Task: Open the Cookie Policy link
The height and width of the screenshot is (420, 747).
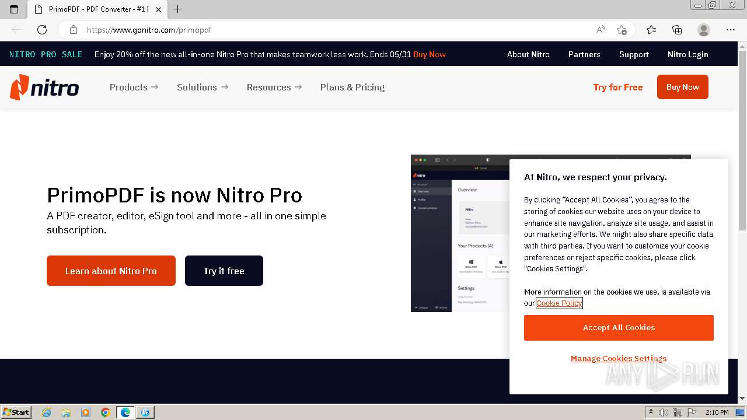Action: pyautogui.click(x=559, y=303)
